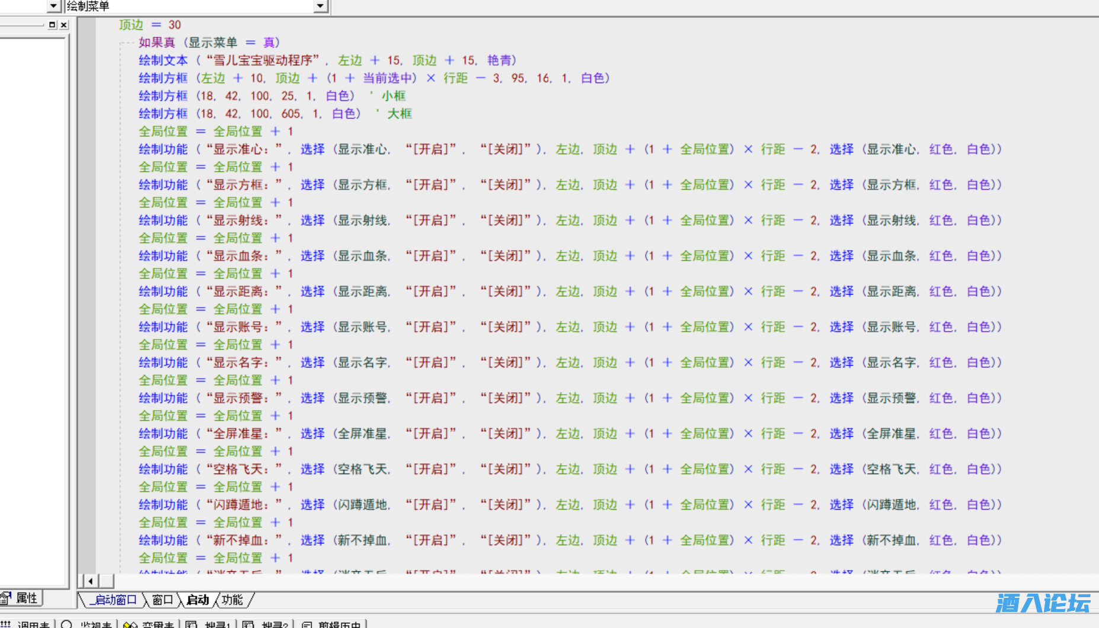
Task: Click the 如果真 (显示菜单 = 真) statement
Action: (209, 43)
